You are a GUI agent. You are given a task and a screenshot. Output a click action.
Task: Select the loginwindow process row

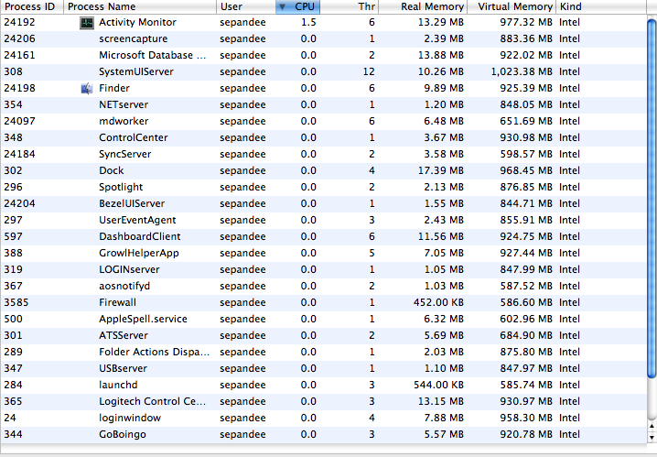pos(324,418)
